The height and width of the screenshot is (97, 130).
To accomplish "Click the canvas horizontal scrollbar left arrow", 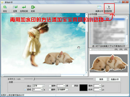I will pos(2,75).
